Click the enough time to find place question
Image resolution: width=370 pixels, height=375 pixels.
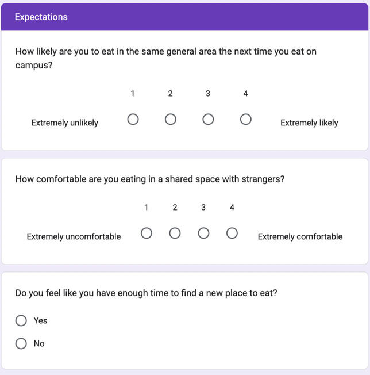click(146, 293)
